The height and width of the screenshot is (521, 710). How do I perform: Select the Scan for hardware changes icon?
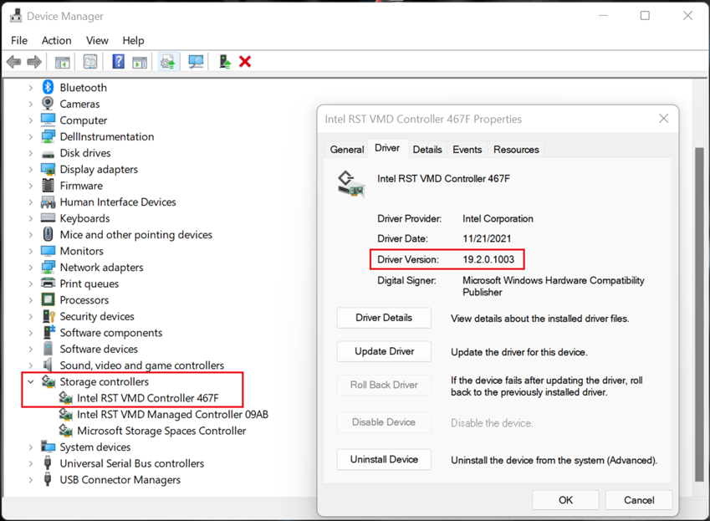195,61
